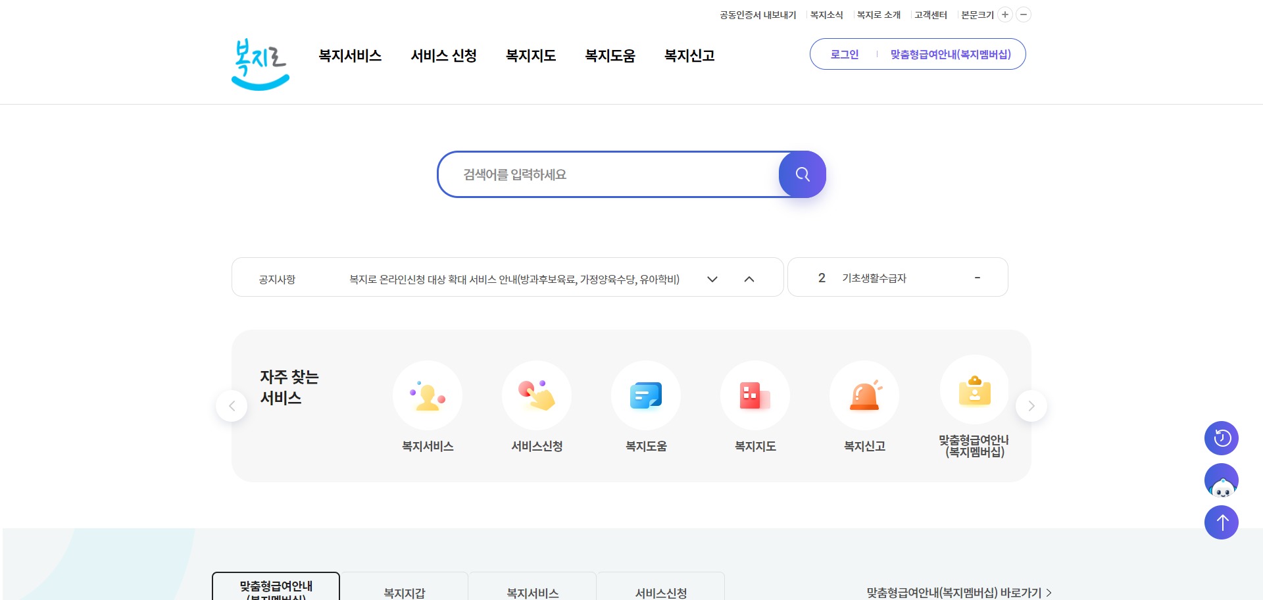
Task: Click the search input field
Action: [x=605, y=174]
